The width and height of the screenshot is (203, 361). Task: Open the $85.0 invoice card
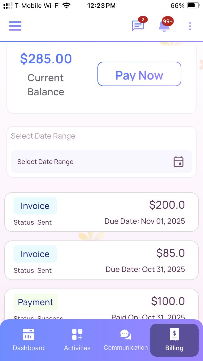pyautogui.click(x=101, y=260)
